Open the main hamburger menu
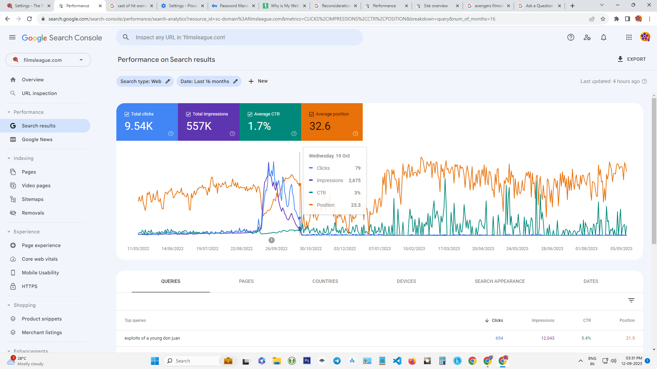Image resolution: width=657 pixels, height=369 pixels. pyautogui.click(x=12, y=38)
